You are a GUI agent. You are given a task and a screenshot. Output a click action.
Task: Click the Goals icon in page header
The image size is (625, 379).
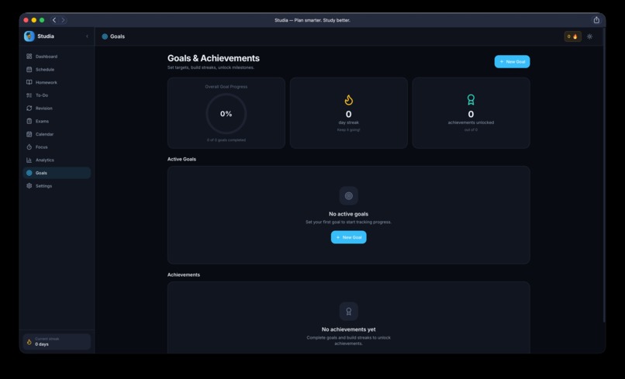[x=105, y=36]
